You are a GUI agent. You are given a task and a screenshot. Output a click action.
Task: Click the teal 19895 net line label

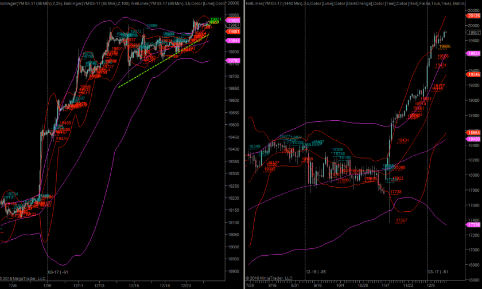[152, 26]
